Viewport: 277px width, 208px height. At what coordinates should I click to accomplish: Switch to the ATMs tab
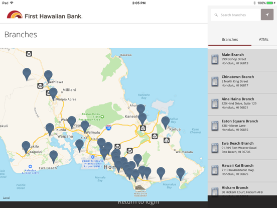(x=263, y=40)
